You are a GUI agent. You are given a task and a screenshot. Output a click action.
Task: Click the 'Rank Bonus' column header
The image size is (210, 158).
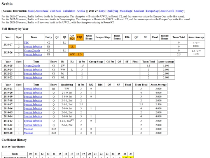click(117, 37)
